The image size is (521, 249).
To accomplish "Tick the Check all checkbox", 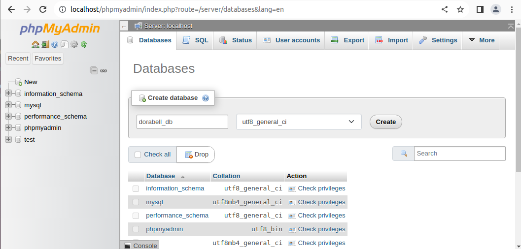I will [x=138, y=155].
